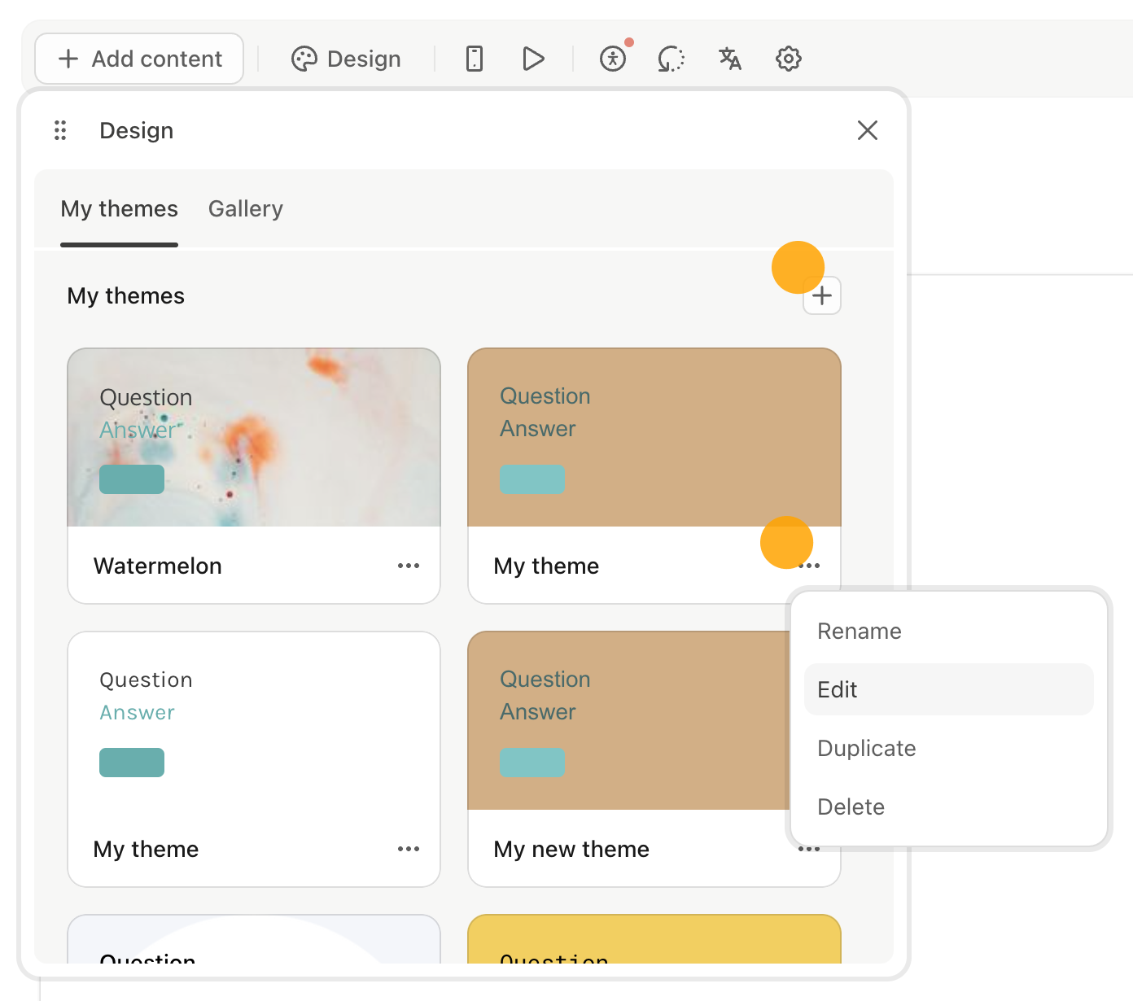Click the Watermelon theme name
The image size is (1133, 1001).
[x=158, y=566]
